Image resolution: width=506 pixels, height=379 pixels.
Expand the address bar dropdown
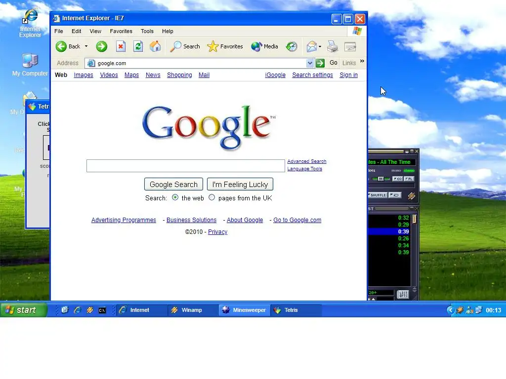coord(310,63)
